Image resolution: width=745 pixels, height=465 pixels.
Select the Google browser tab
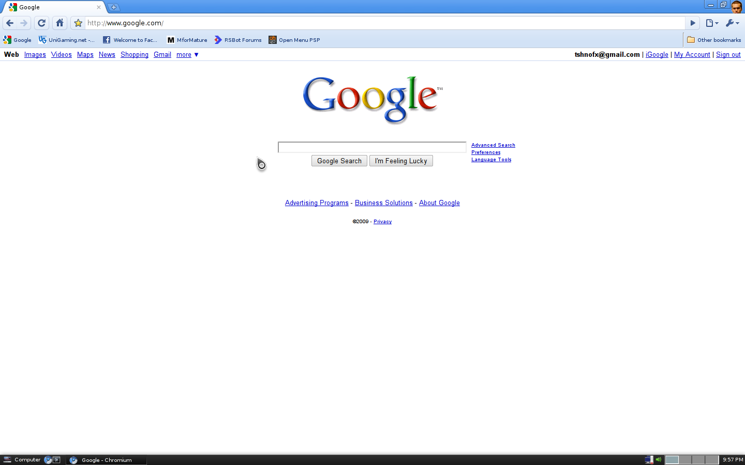[x=54, y=7]
